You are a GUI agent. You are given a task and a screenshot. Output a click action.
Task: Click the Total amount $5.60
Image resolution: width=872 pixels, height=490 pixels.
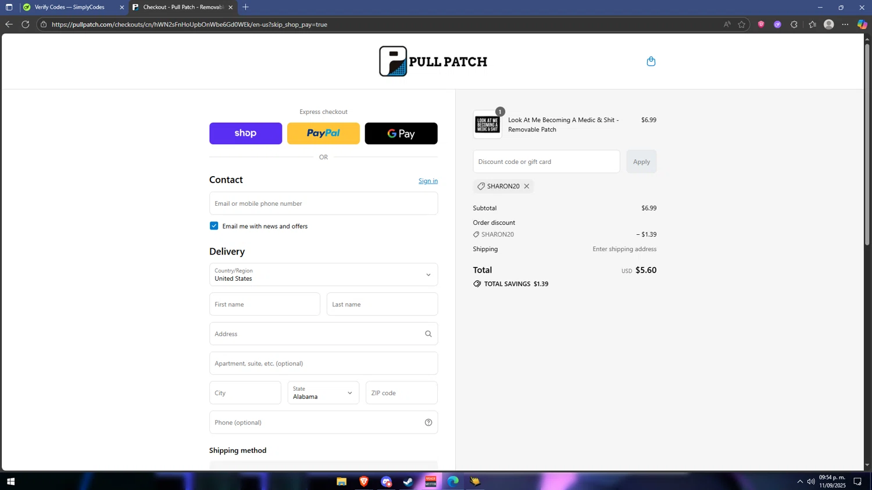646,270
